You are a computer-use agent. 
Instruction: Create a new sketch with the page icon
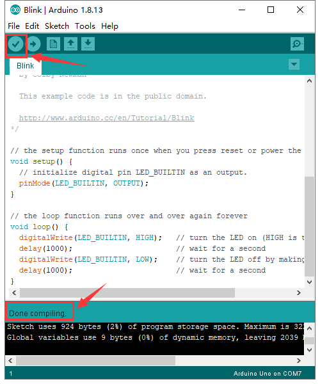pyautogui.click(x=53, y=44)
